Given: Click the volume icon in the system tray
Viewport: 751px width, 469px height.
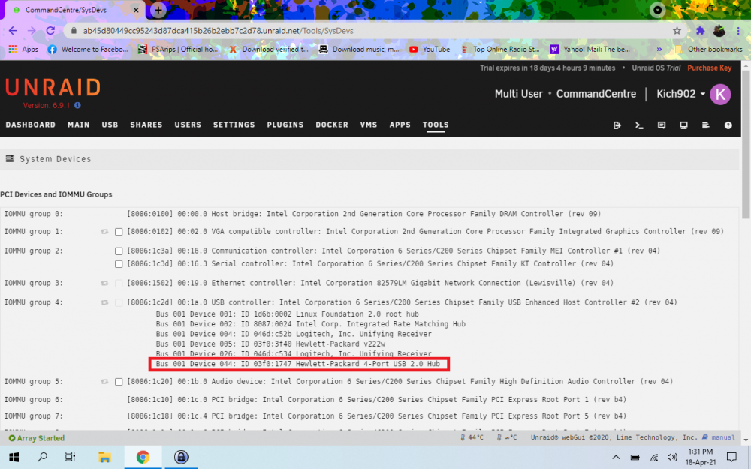Looking at the screenshot, I should click(x=672, y=458).
